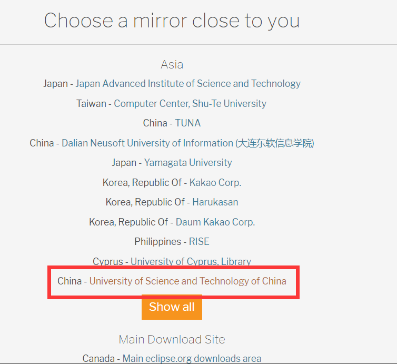Choose University of Science and Technology of China

point(188,281)
